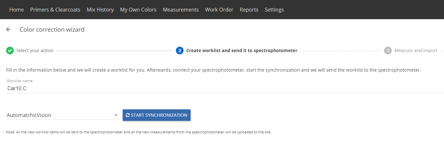Click the blue step 2 circle

(180, 51)
